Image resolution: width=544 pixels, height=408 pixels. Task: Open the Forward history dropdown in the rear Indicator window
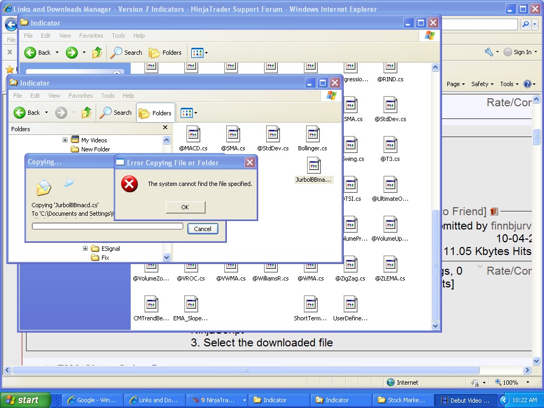pyautogui.click(x=84, y=53)
